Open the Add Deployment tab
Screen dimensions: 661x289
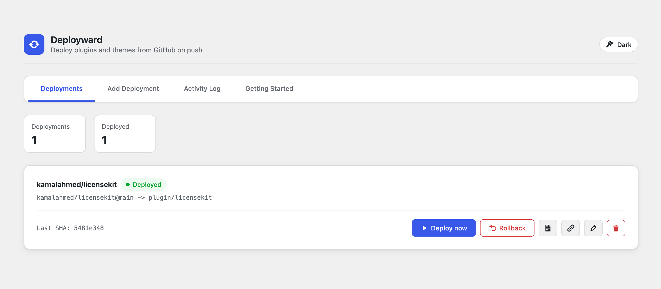[133, 89]
